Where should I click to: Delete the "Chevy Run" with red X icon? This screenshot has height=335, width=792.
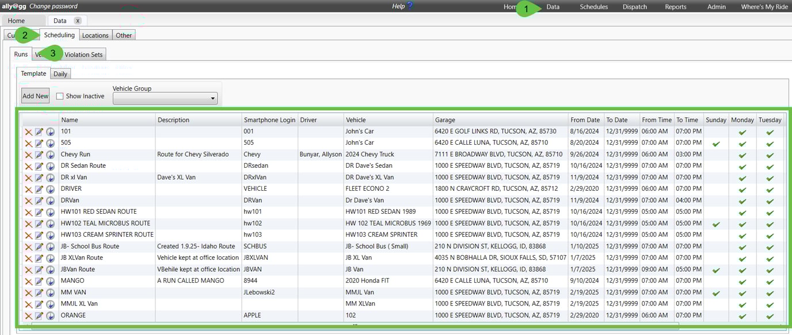(29, 154)
